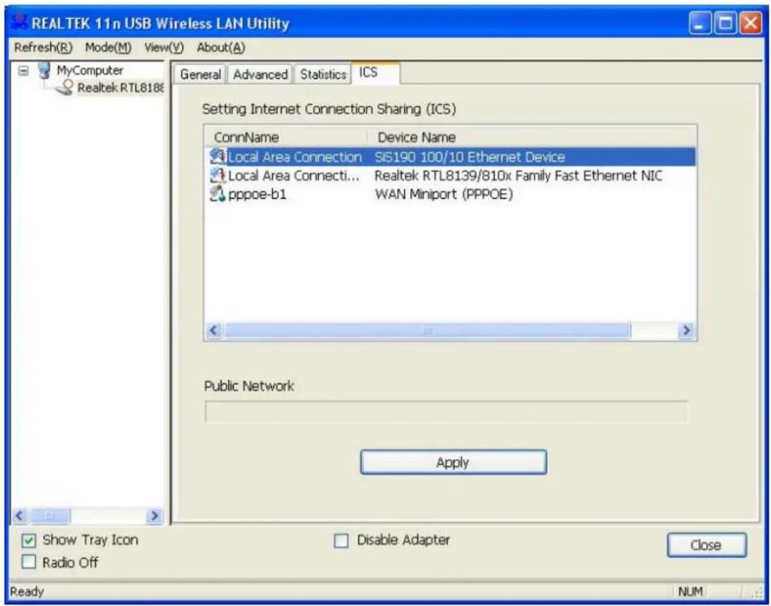Viewport: 771px width, 606px height.
Task: Click the MyComputer icon in tree
Action: tap(44, 70)
